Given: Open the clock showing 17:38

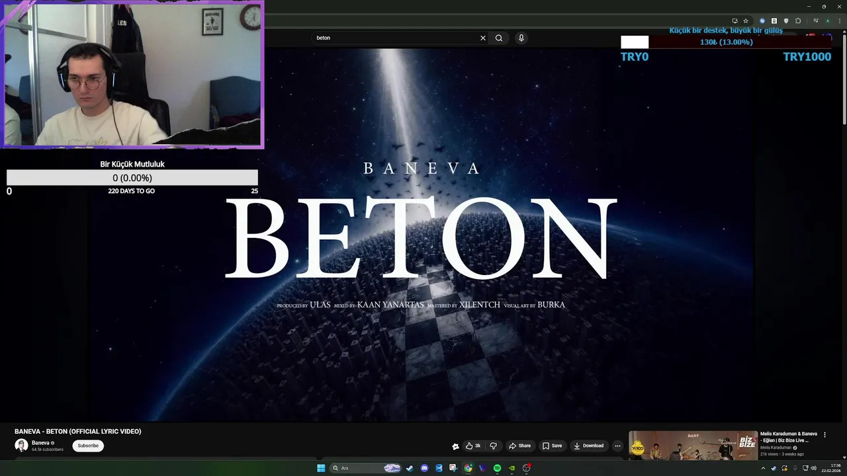Looking at the screenshot, I should (x=831, y=468).
